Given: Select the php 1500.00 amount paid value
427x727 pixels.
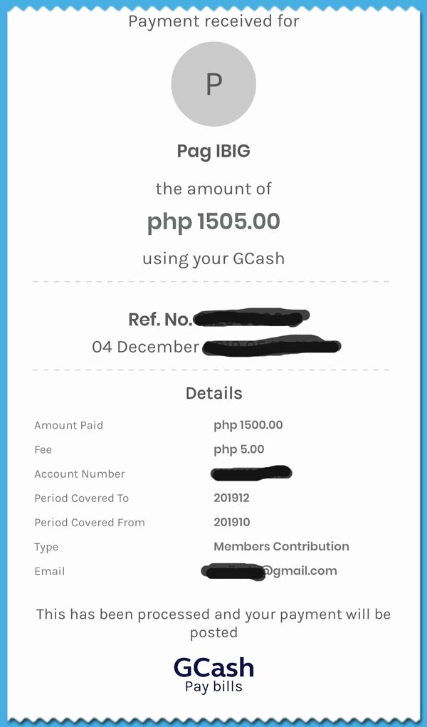Looking at the screenshot, I should [248, 425].
